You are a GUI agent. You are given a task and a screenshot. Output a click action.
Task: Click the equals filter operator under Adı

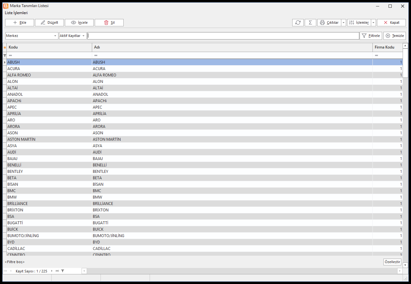(x=96, y=56)
